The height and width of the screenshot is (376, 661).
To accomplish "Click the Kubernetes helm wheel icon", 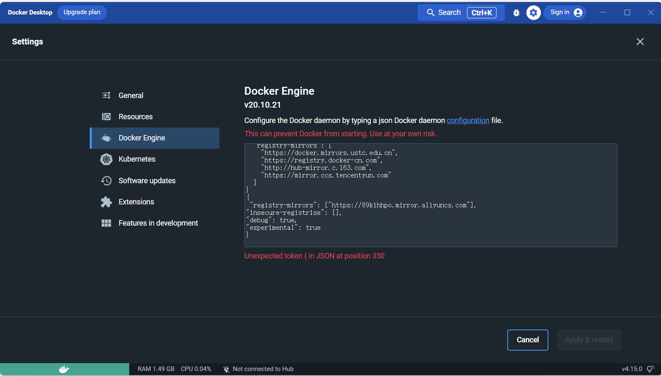I will 106,159.
